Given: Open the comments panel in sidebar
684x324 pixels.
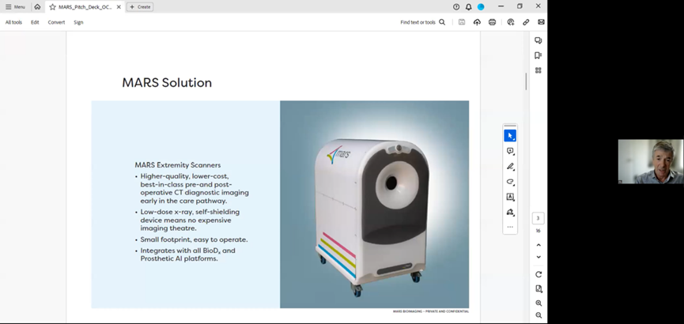Looking at the screenshot, I should 539,40.
